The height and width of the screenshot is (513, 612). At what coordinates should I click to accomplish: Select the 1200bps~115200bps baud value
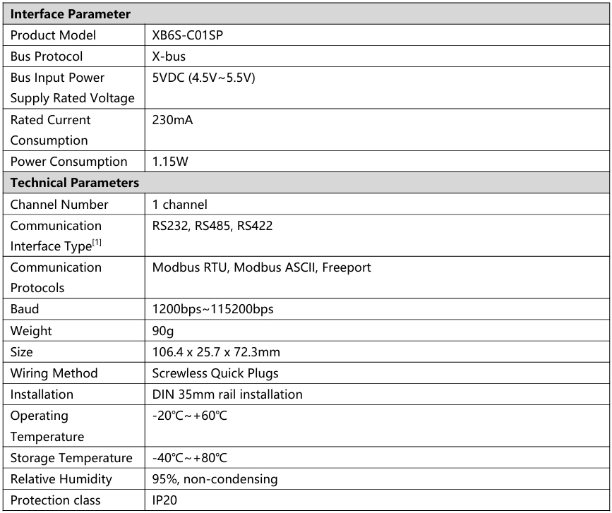[x=212, y=309]
